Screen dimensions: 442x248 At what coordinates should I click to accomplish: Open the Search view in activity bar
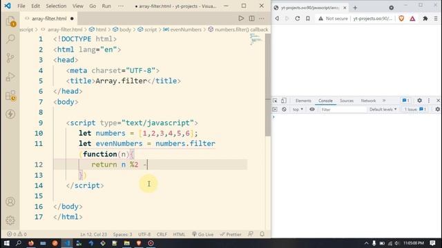(x=10, y=39)
